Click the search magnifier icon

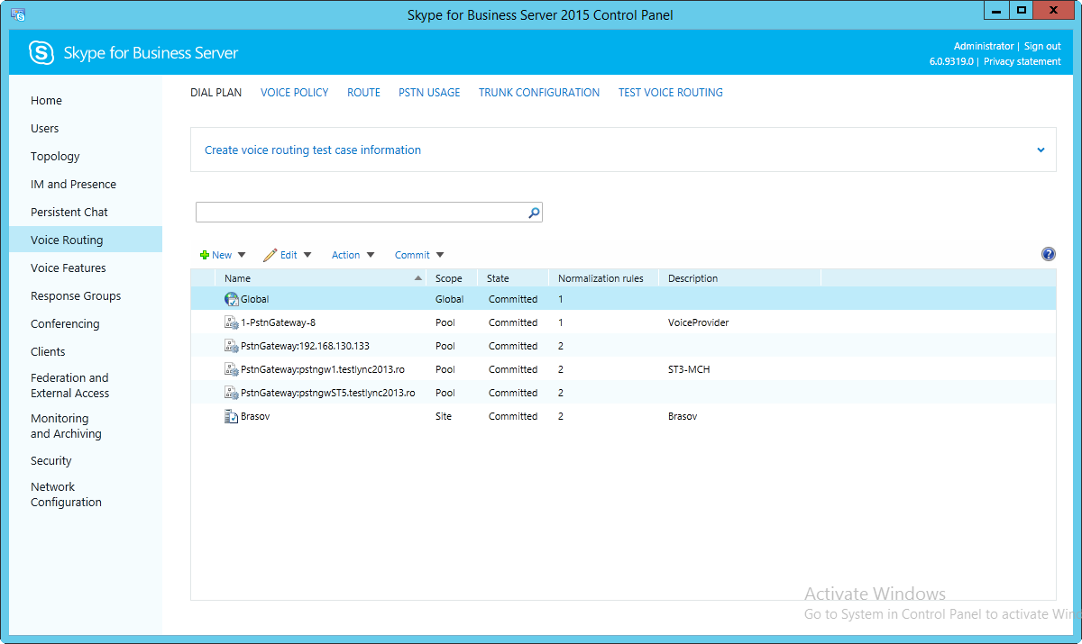point(534,213)
